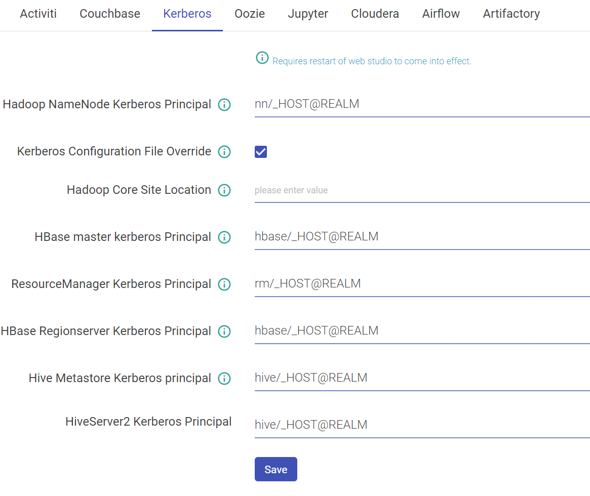Click info icon for Hadoop Core Site Location
This screenshot has width=590, height=496.
pos(224,190)
